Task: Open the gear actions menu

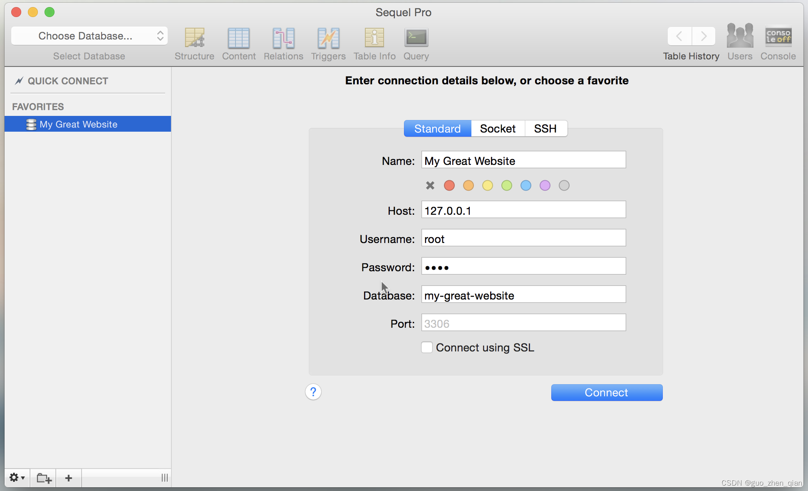Action: coord(17,478)
